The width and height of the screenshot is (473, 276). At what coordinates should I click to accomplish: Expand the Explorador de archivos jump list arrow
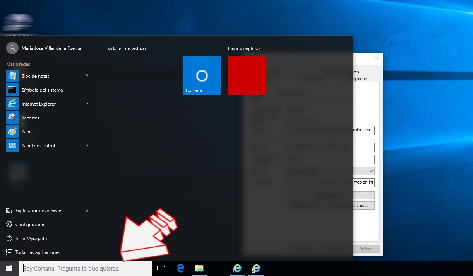tap(87, 211)
